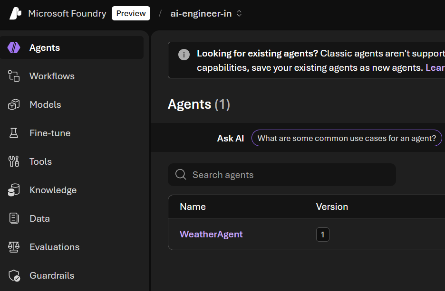Open the WeatherAgent link
The height and width of the screenshot is (291, 445).
pyautogui.click(x=211, y=234)
